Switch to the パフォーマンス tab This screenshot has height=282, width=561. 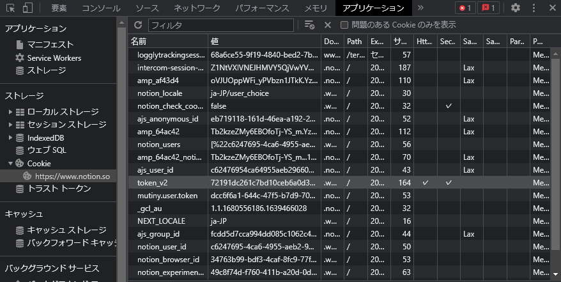point(262,8)
